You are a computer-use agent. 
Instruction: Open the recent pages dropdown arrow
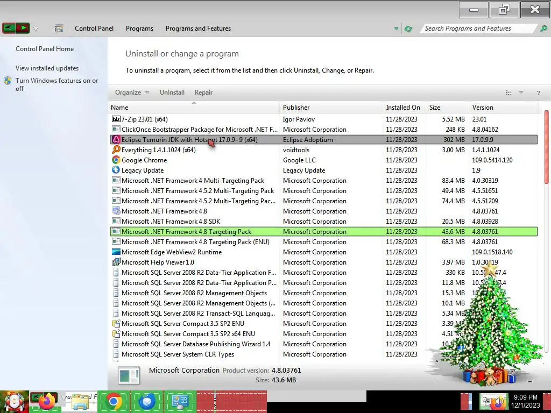coord(36,29)
